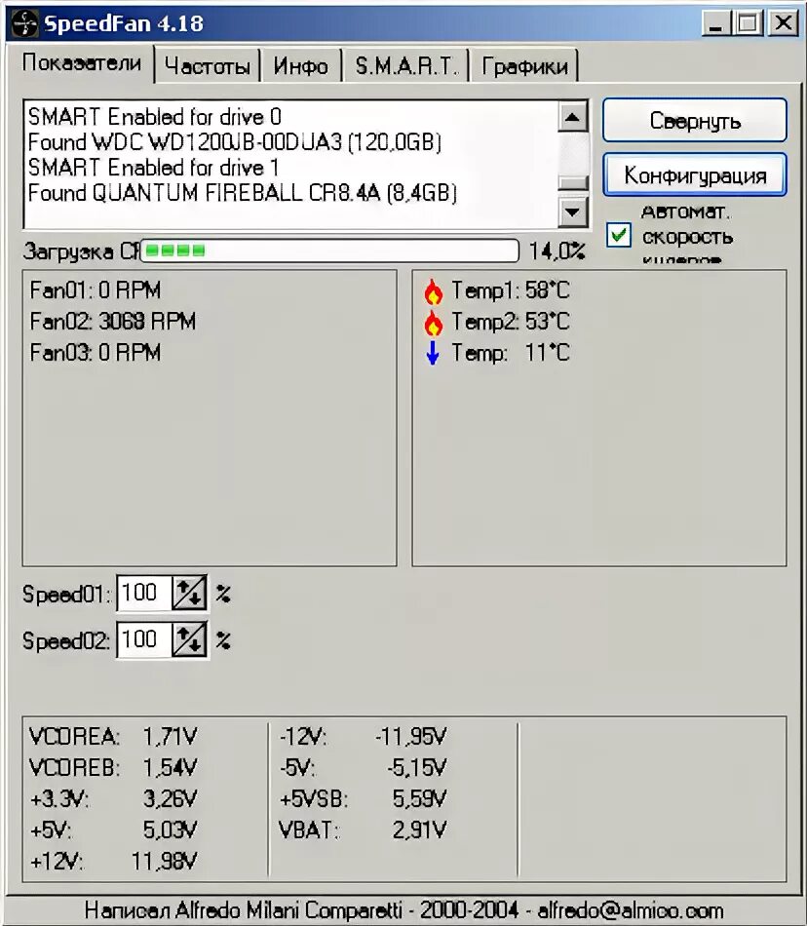
Task: Click the Speed02 value field
Action: [x=145, y=639]
